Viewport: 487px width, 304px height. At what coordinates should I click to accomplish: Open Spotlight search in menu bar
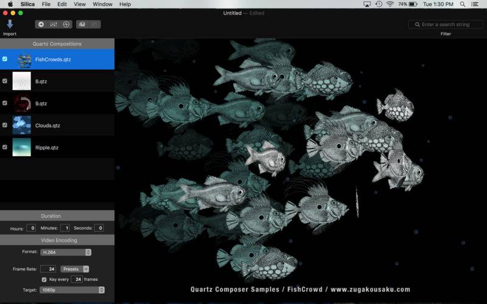463,4
